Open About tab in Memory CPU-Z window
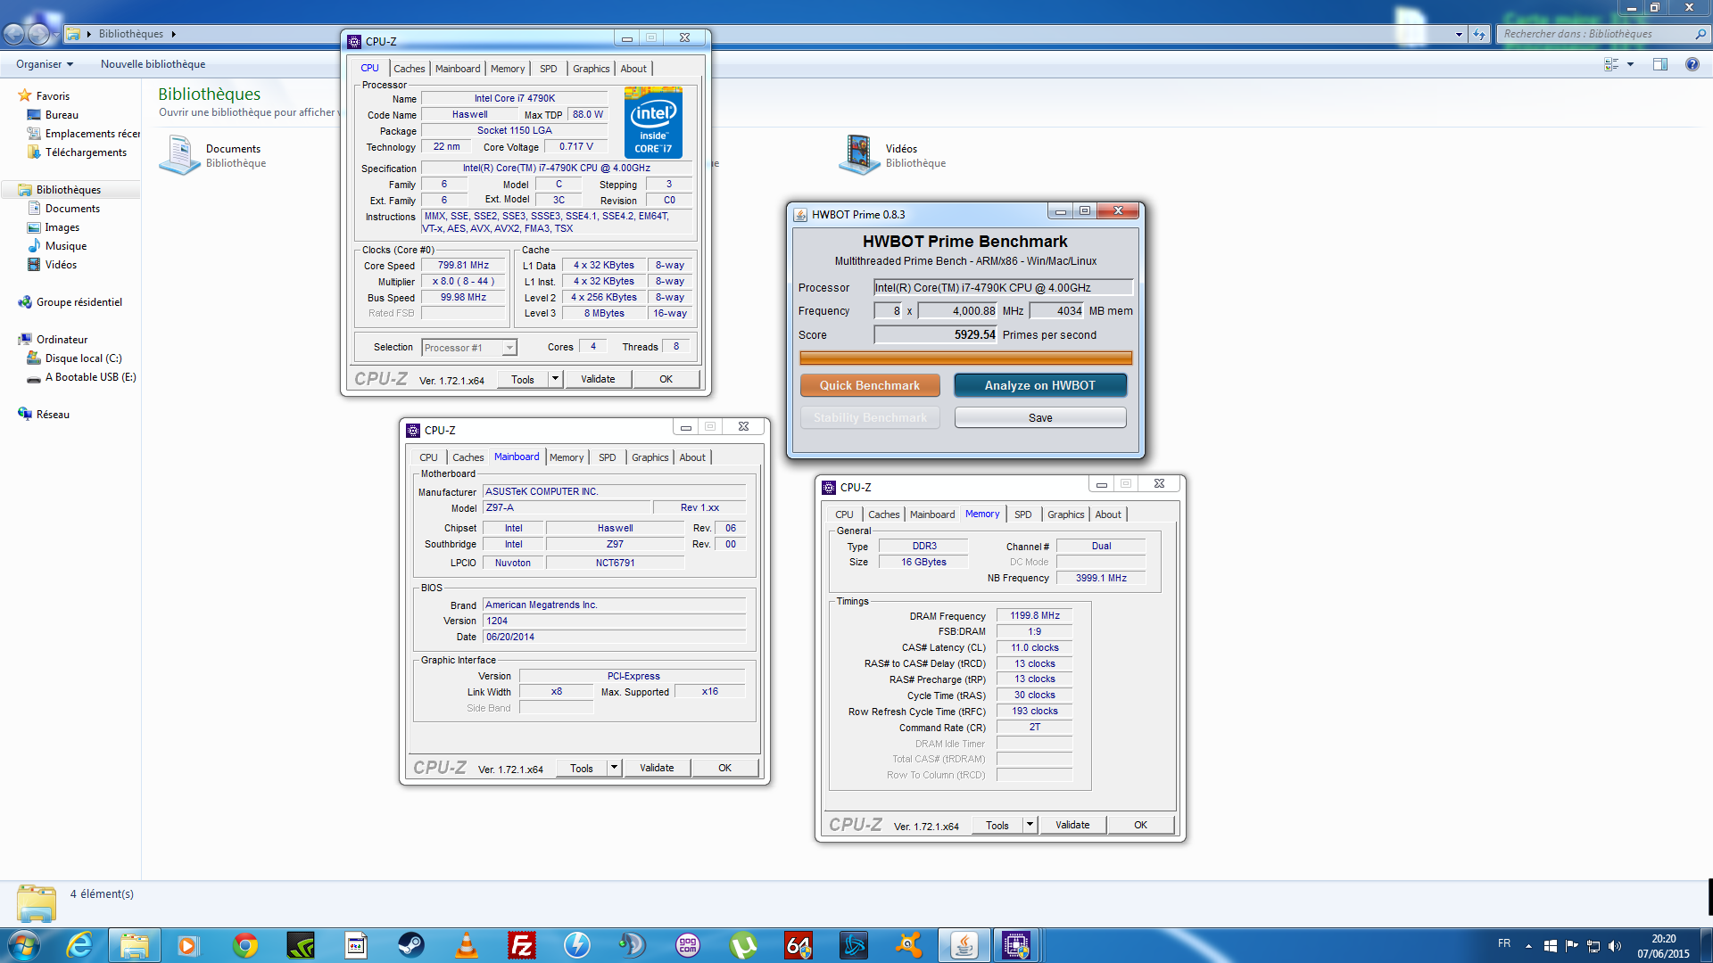Viewport: 1713px width, 963px height. (x=1108, y=514)
